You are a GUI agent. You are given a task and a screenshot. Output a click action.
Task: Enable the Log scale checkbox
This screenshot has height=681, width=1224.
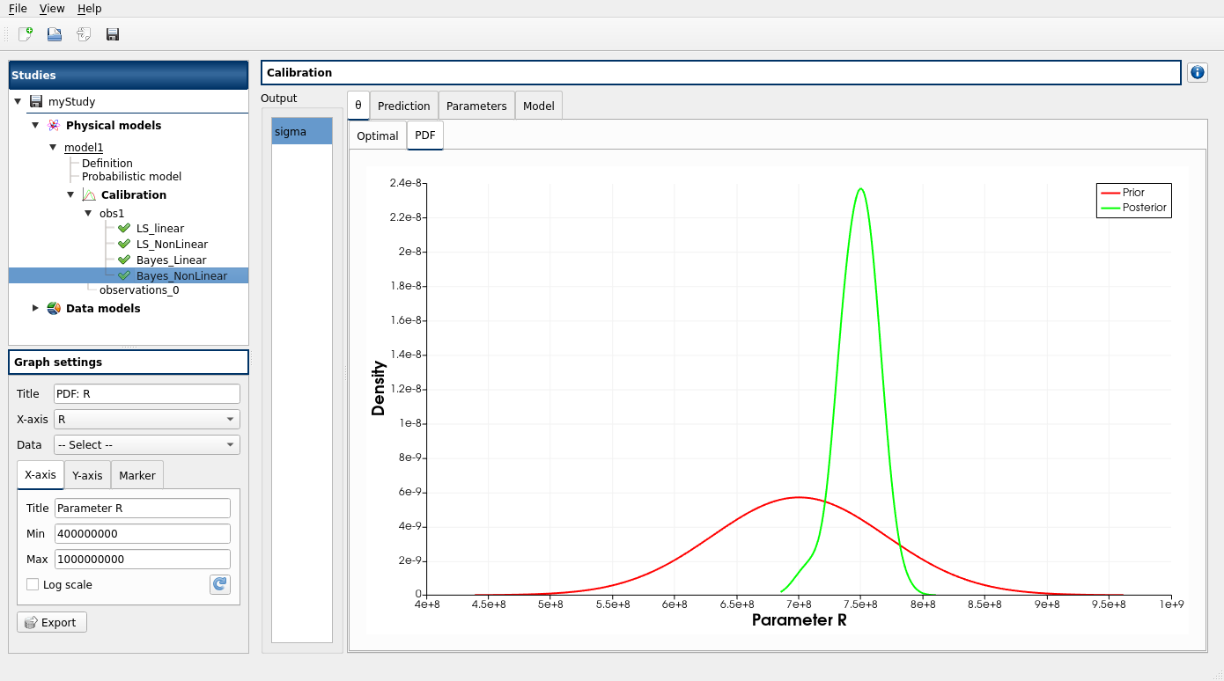pyautogui.click(x=33, y=584)
